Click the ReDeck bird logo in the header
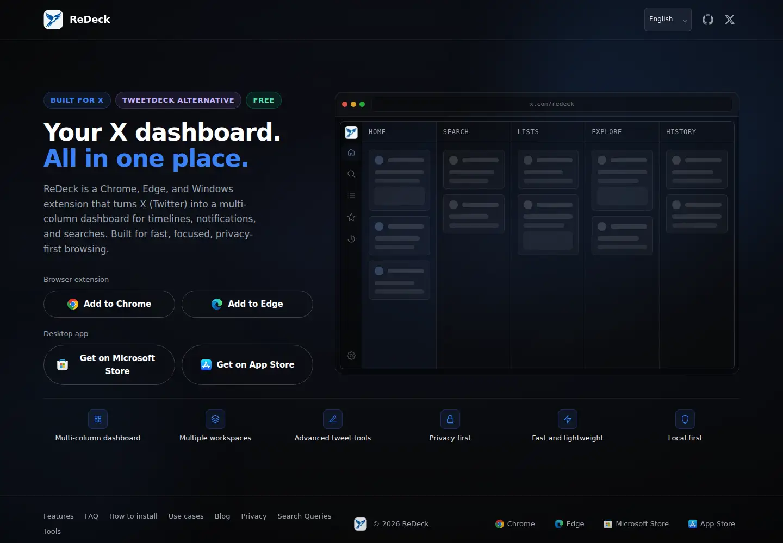 [x=53, y=20]
